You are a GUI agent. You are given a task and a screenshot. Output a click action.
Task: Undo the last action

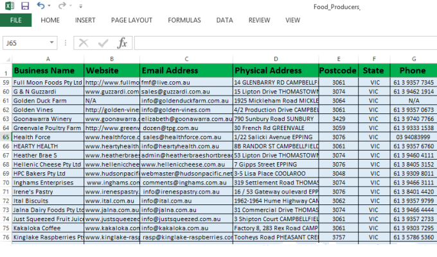pyautogui.click(x=40, y=6)
